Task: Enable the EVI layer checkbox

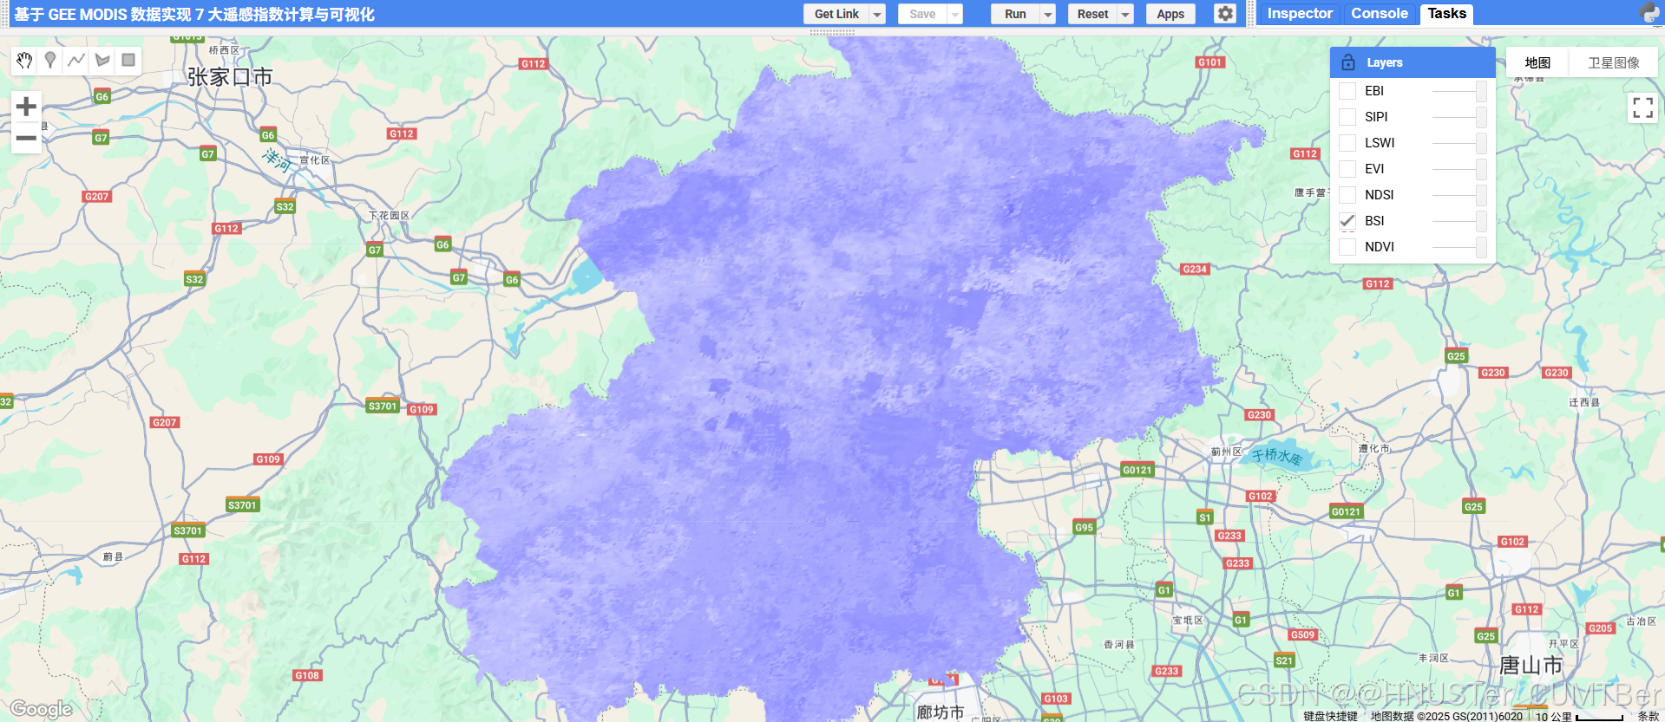Action: pyautogui.click(x=1347, y=169)
